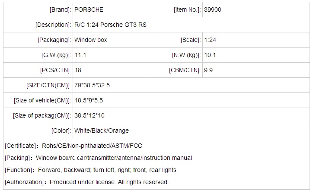313x191 pixels.
Task: Select the White/Black/Orange color value
Action: (x=102, y=131)
